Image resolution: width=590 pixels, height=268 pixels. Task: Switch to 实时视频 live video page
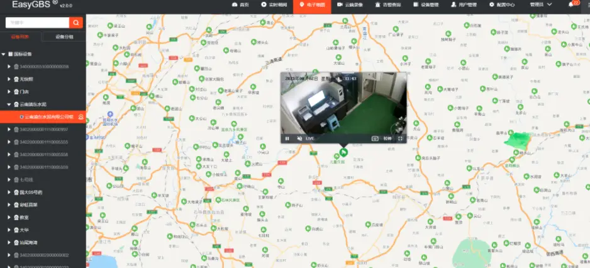point(273,5)
